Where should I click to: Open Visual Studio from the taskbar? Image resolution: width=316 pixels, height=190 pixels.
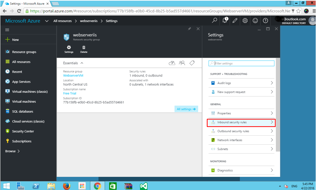(x=144, y=186)
